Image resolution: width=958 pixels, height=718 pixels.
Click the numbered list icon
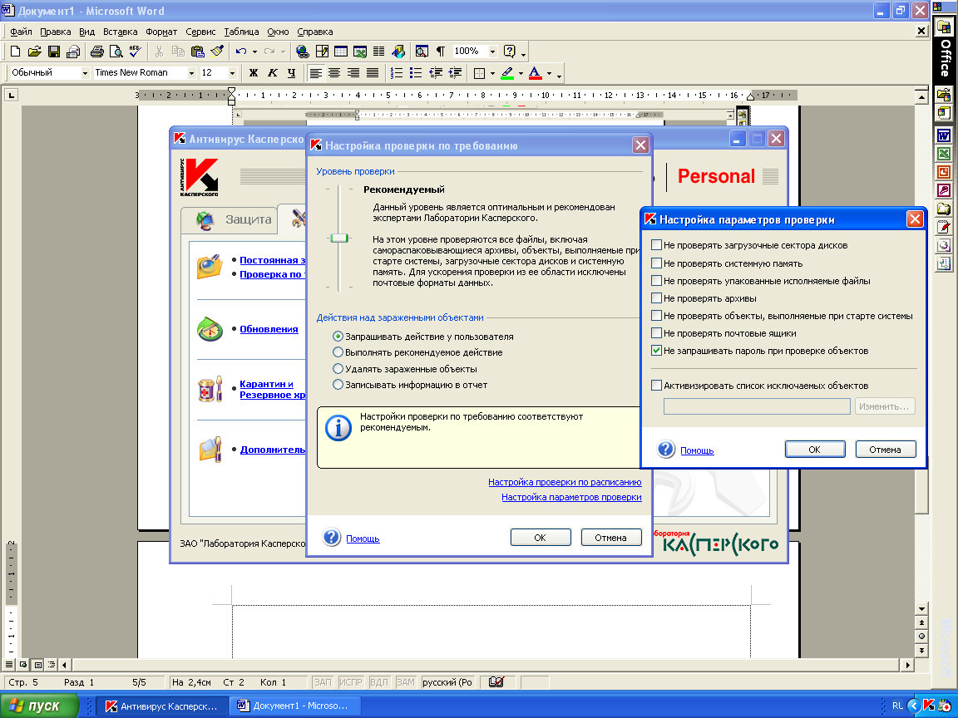pyautogui.click(x=397, y=73)
